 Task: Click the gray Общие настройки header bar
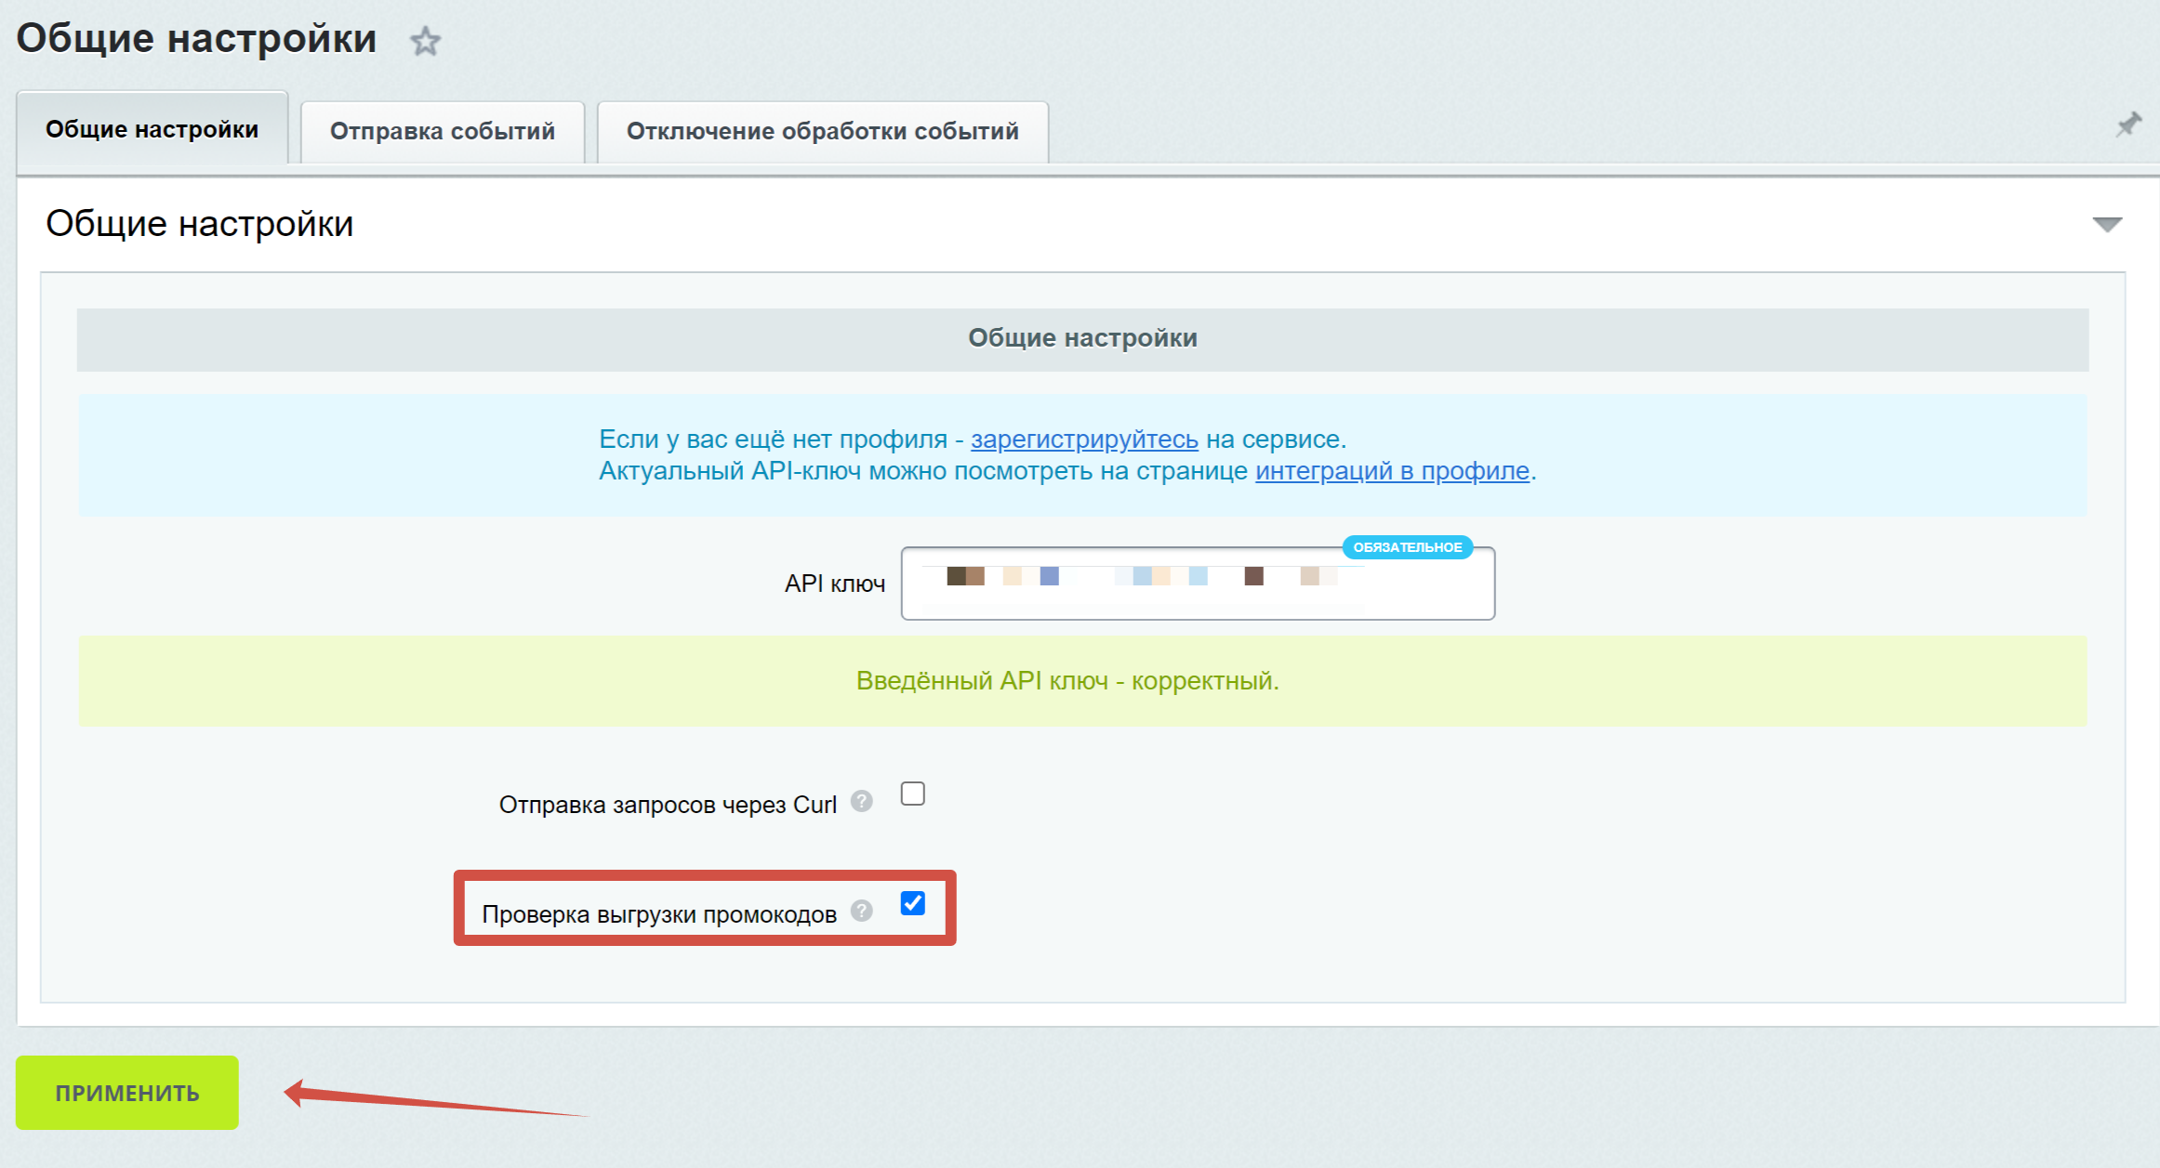click(x=1082, y=339)
